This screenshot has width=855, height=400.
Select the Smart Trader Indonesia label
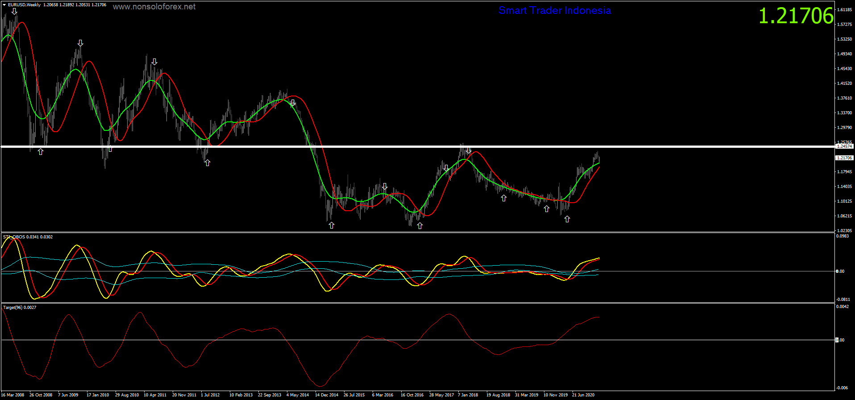click(555, 10)
